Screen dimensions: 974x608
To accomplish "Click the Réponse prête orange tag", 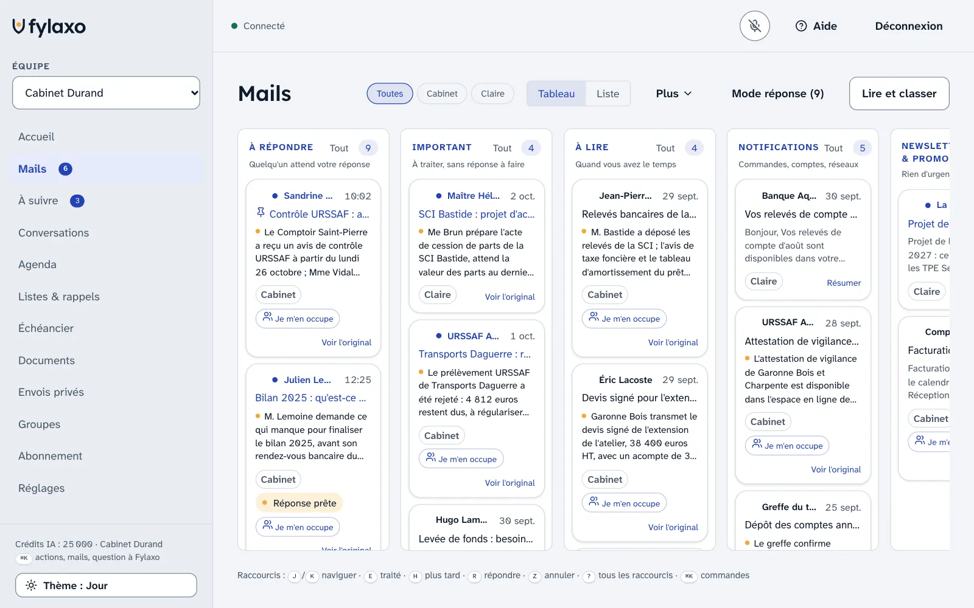I will click(x=299, y=503).
